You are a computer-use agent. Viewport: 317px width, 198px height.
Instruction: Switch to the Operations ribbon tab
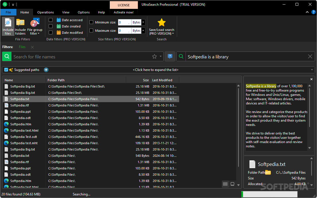click(x=46, y=12)
